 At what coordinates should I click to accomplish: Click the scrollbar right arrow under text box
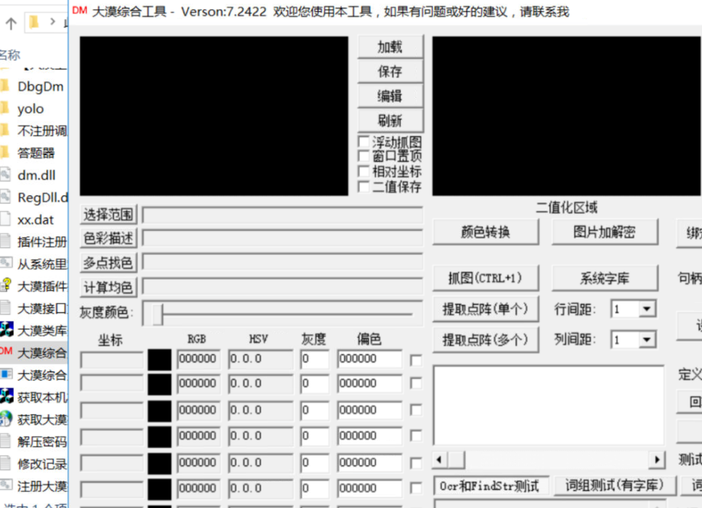coord(657,460)
